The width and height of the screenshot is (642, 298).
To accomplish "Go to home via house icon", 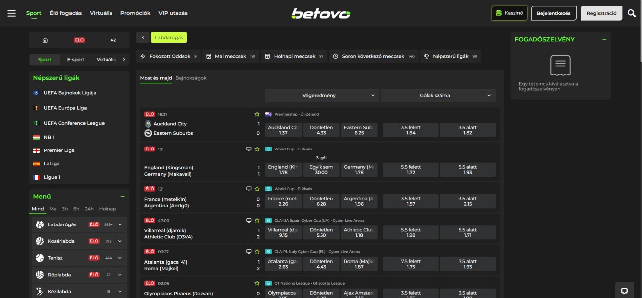I will click(45, 40).
